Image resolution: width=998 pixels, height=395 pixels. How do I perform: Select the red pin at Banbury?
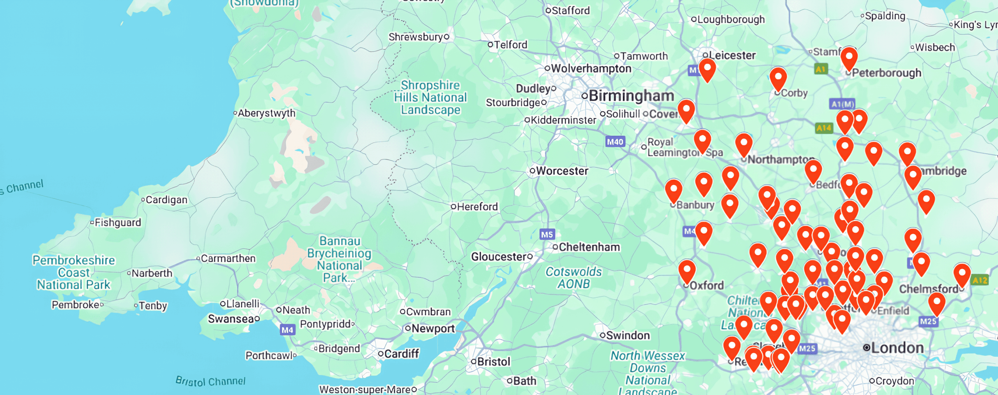point(673,191)
